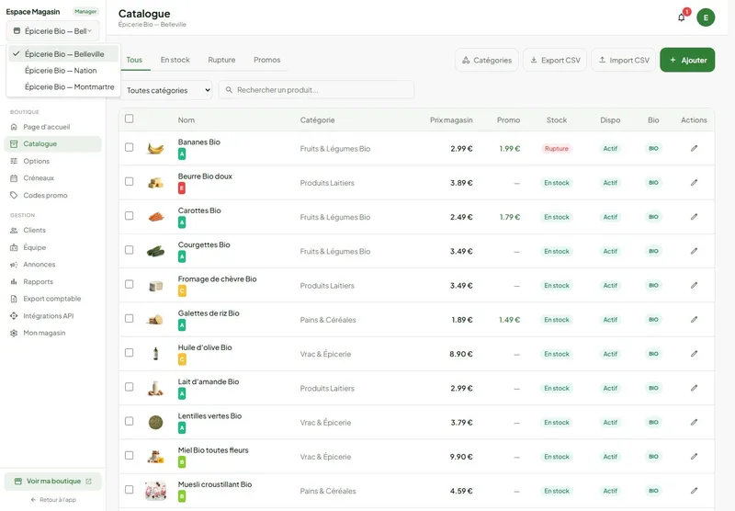Switch to the En stock tab
This screenshot has width=735, height=511.
(175, 60)
